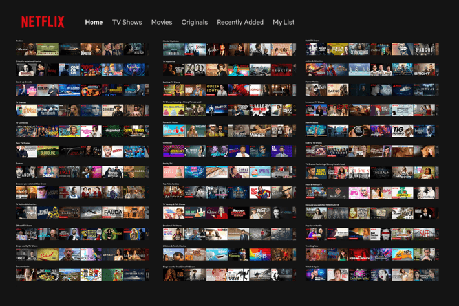Choose Coco in Trending Now row
Viewport: 459px width, 306px height.
[316, 254]
